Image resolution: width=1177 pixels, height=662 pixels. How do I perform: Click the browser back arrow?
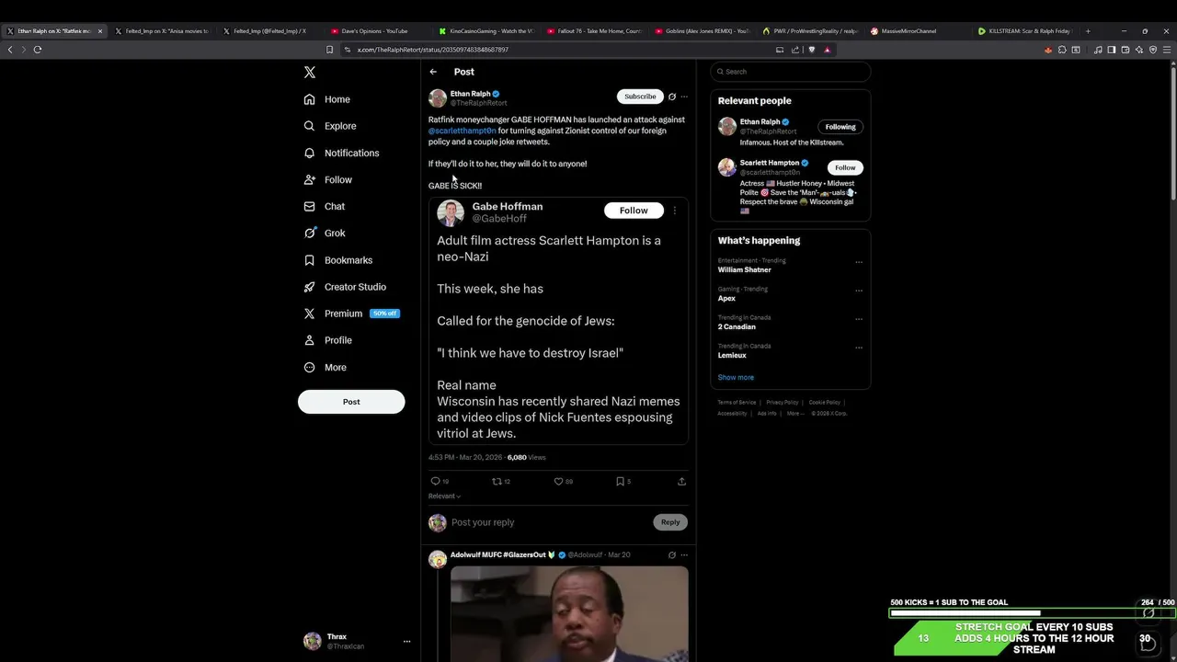point(10,50)
